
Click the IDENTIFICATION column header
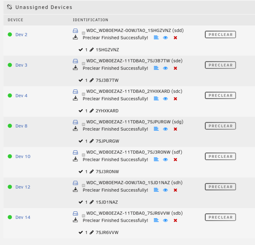tap(91, 20)
